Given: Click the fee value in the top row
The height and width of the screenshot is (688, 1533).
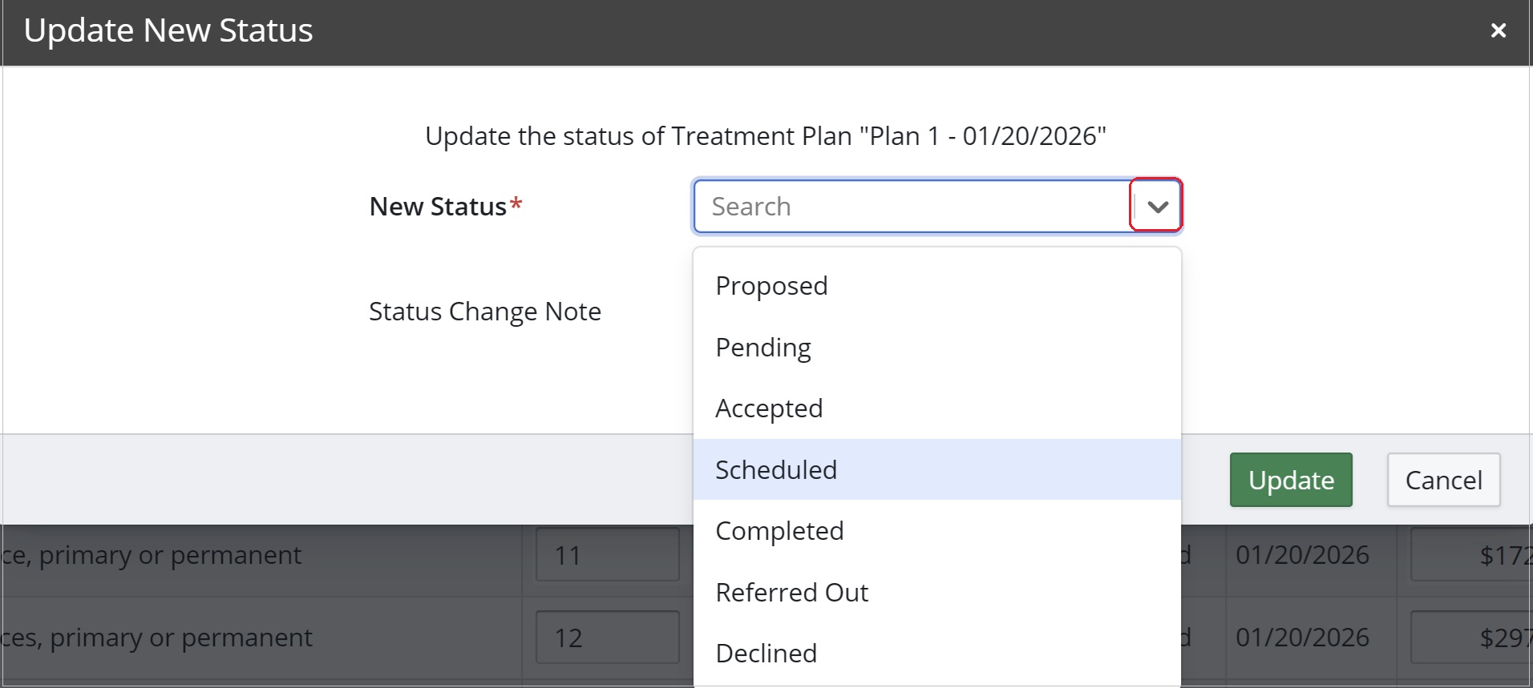Looking at the screenshot, I should coord(1502,554).
